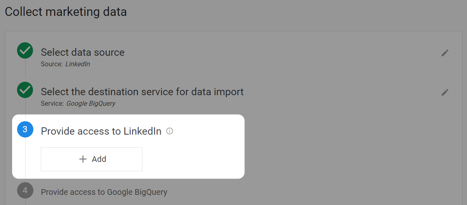Click the italic LinkedIn source value

click(x=78, y=64)
